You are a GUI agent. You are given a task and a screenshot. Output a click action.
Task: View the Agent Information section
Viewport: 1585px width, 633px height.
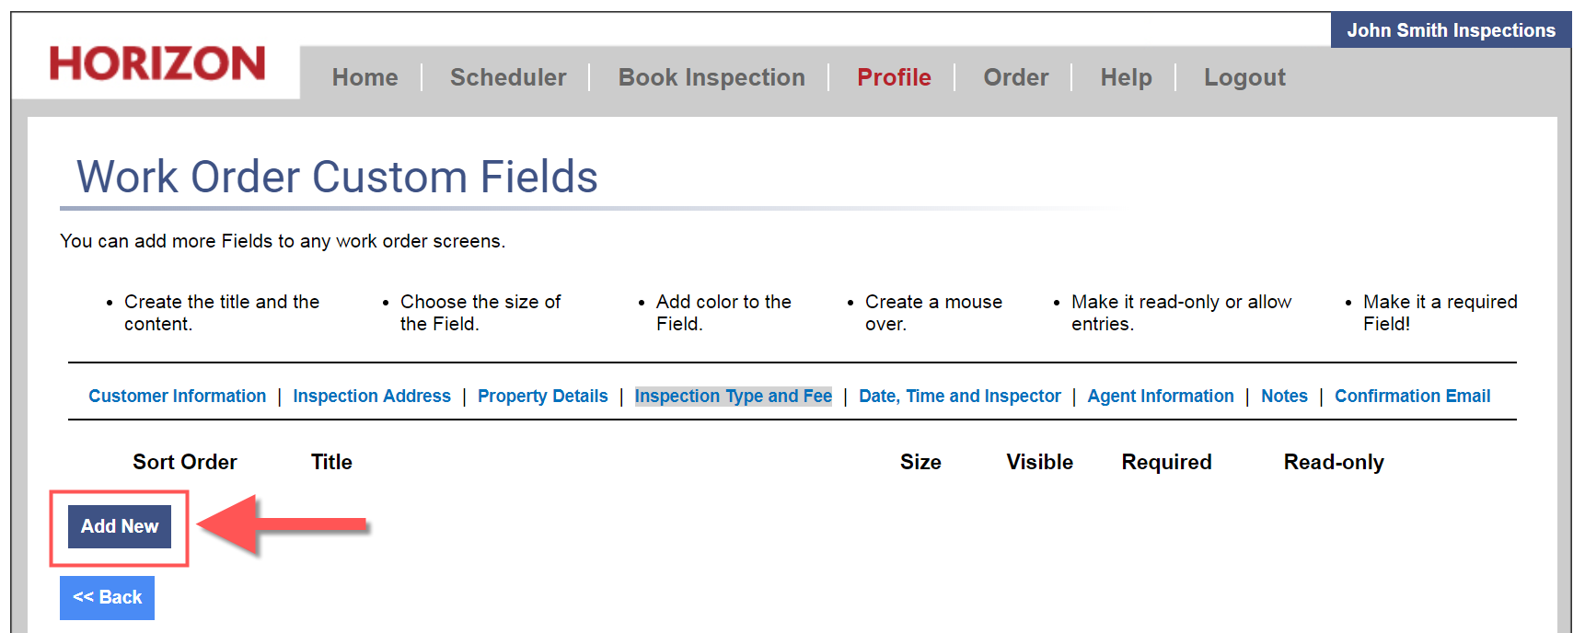pyautogui.click(x=1160, y=396)
